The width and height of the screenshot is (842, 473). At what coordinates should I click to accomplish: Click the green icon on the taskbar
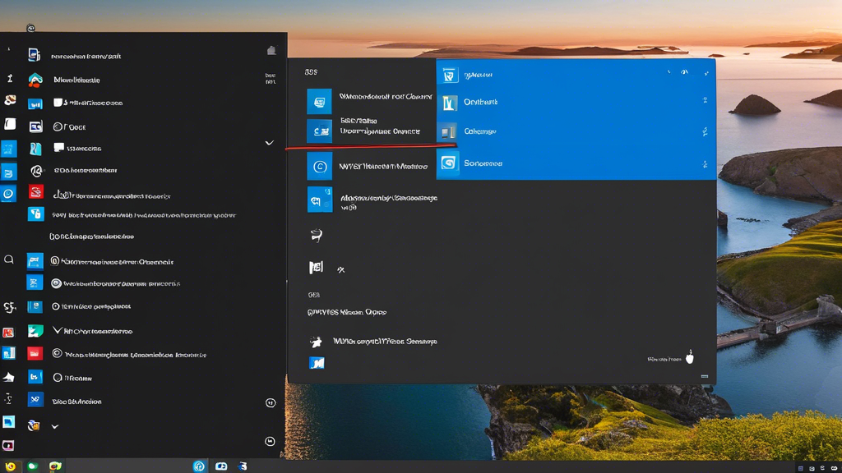coord(33,466)
